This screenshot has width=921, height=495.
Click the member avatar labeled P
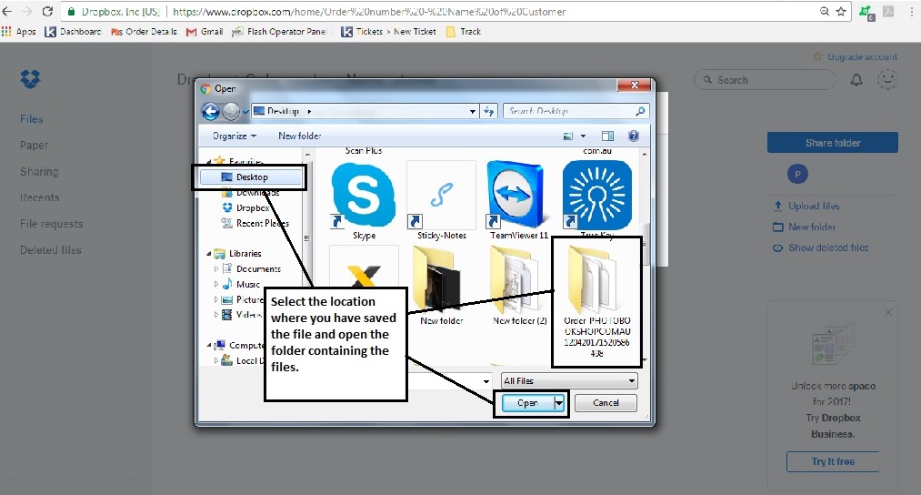797,174
